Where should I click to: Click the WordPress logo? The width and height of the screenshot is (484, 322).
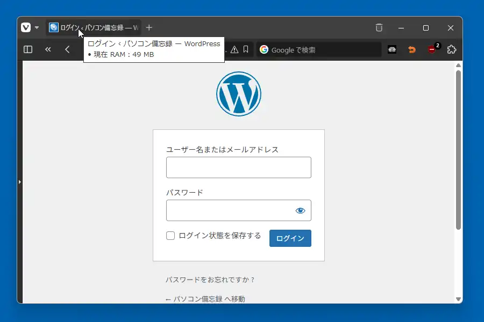tap(239, 94)
